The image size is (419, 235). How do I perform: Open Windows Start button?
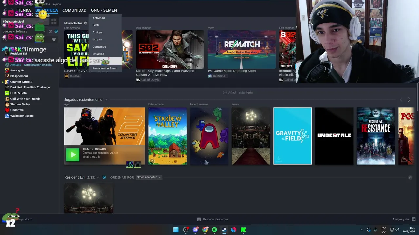[176, 230]
